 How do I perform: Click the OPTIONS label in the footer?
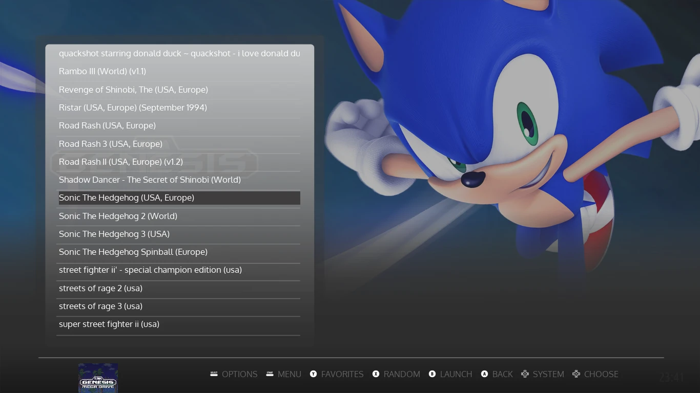(x=239, y=374)
